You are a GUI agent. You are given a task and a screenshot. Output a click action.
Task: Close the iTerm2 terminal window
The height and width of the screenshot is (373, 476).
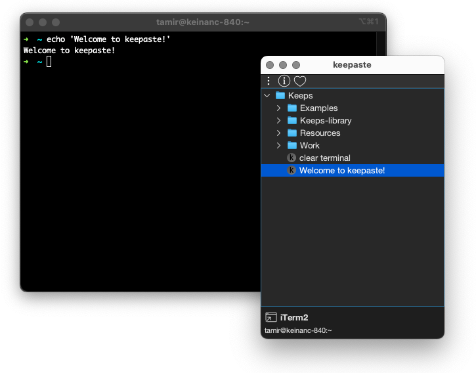coord(30,22)
